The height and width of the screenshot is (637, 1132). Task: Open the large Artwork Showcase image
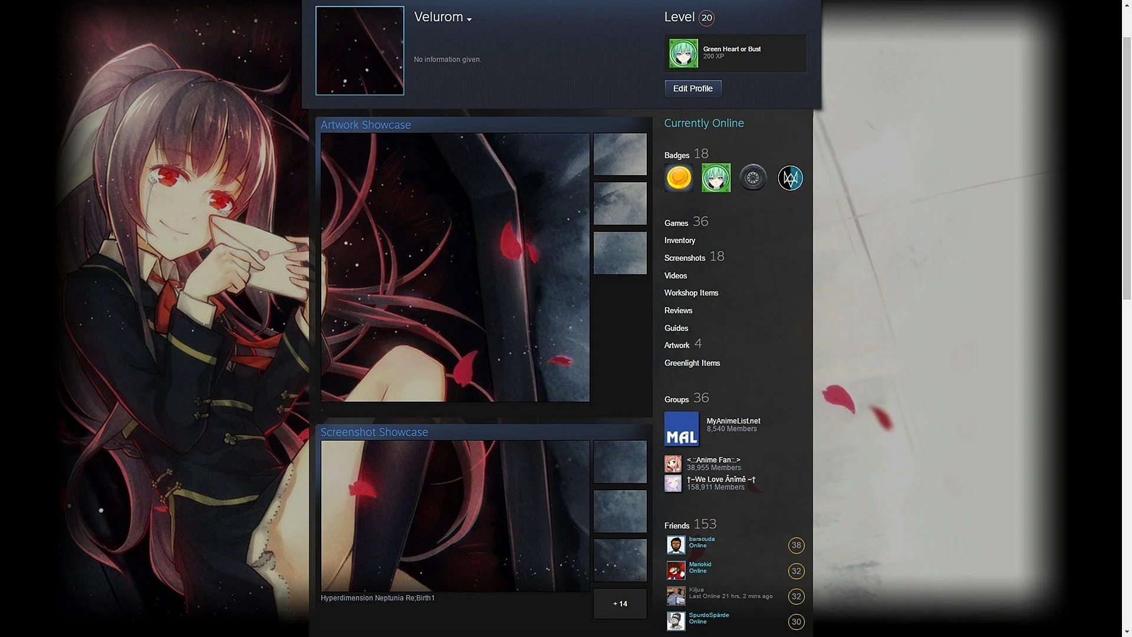click(455, 267)
